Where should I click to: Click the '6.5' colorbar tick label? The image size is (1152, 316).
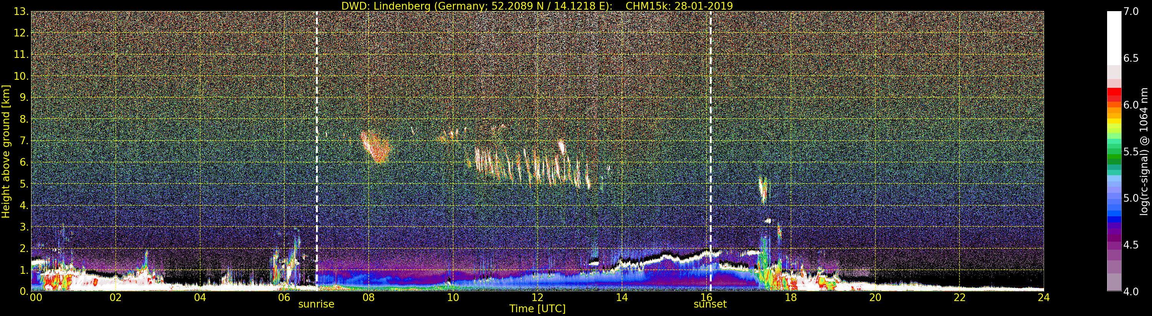[1131, 58]
